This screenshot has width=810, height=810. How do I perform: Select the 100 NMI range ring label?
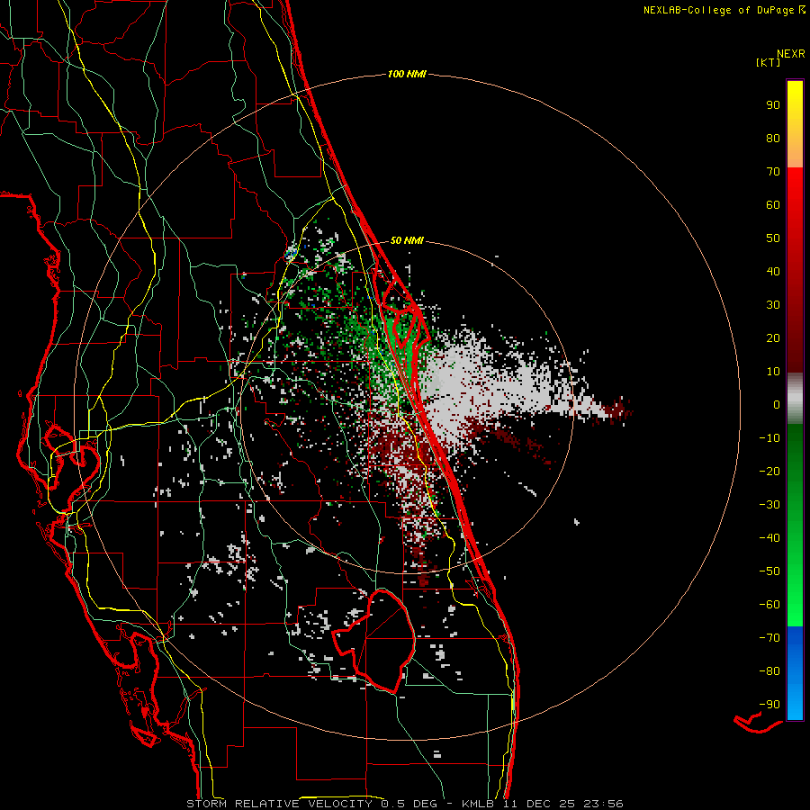pos(407,75)
